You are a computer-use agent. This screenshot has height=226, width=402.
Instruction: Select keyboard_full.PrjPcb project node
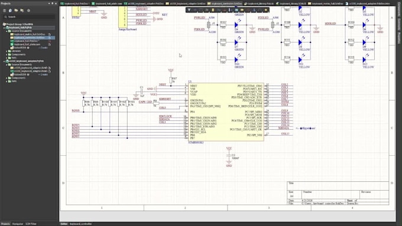(x=20, y=27)
